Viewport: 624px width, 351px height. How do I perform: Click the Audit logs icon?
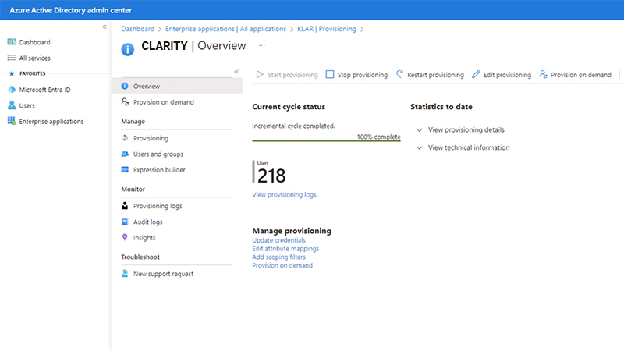tap(125, 222)
